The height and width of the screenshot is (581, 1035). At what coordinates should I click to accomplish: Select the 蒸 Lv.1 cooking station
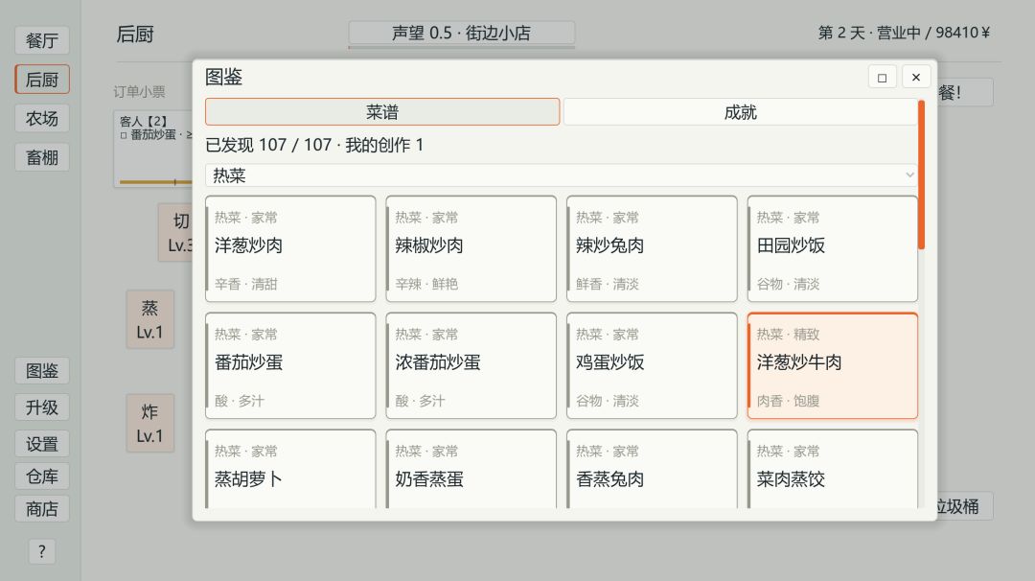pyautogui.click(x=149, y=319)
